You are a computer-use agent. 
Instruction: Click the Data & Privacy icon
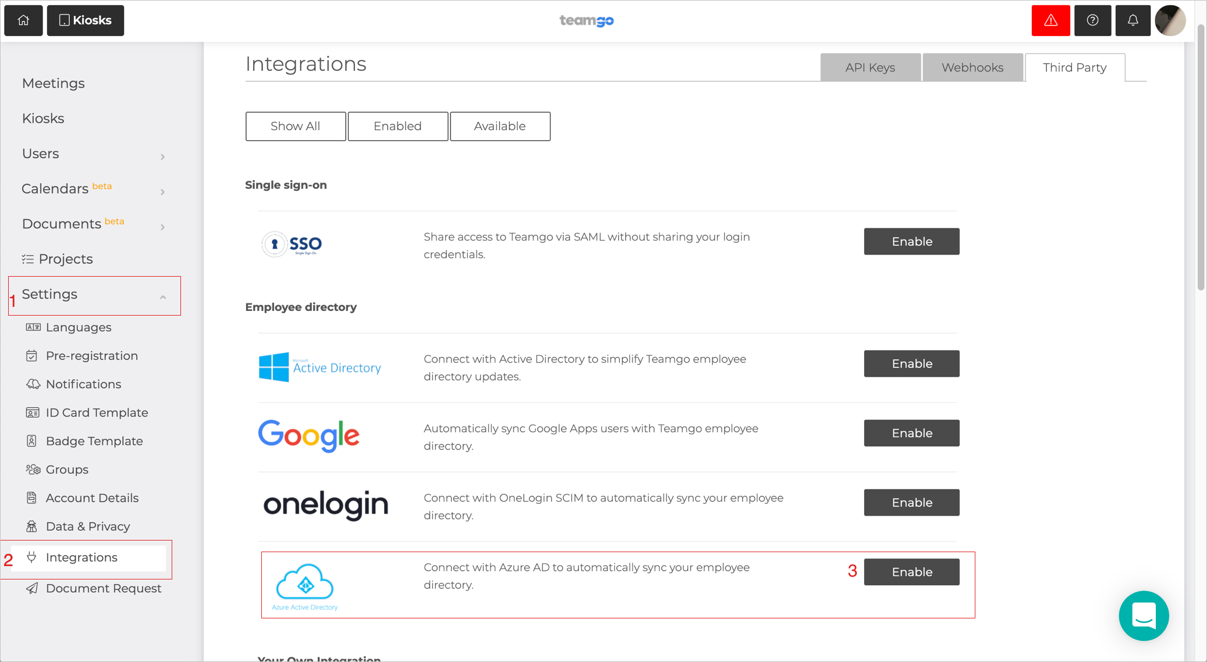(x=31, y=525)
